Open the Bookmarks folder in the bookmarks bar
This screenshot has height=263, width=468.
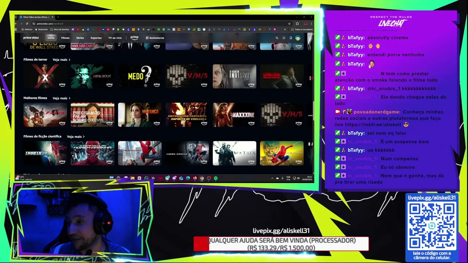41,29
